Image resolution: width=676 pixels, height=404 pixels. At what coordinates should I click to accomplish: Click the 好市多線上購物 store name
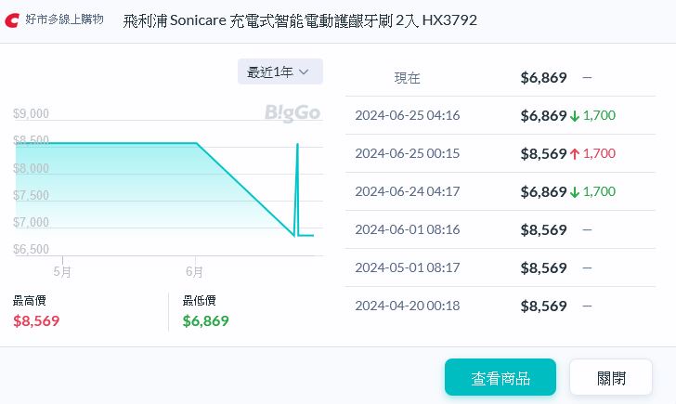pos(64,20)
